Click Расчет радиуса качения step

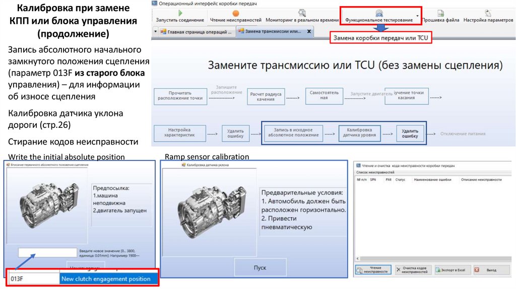(266, 97)
